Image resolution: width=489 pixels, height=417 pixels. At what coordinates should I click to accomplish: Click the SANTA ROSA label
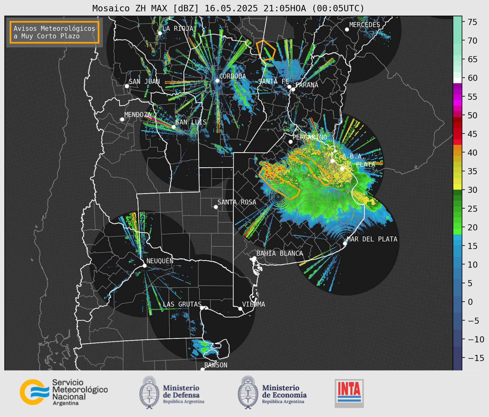237,202
